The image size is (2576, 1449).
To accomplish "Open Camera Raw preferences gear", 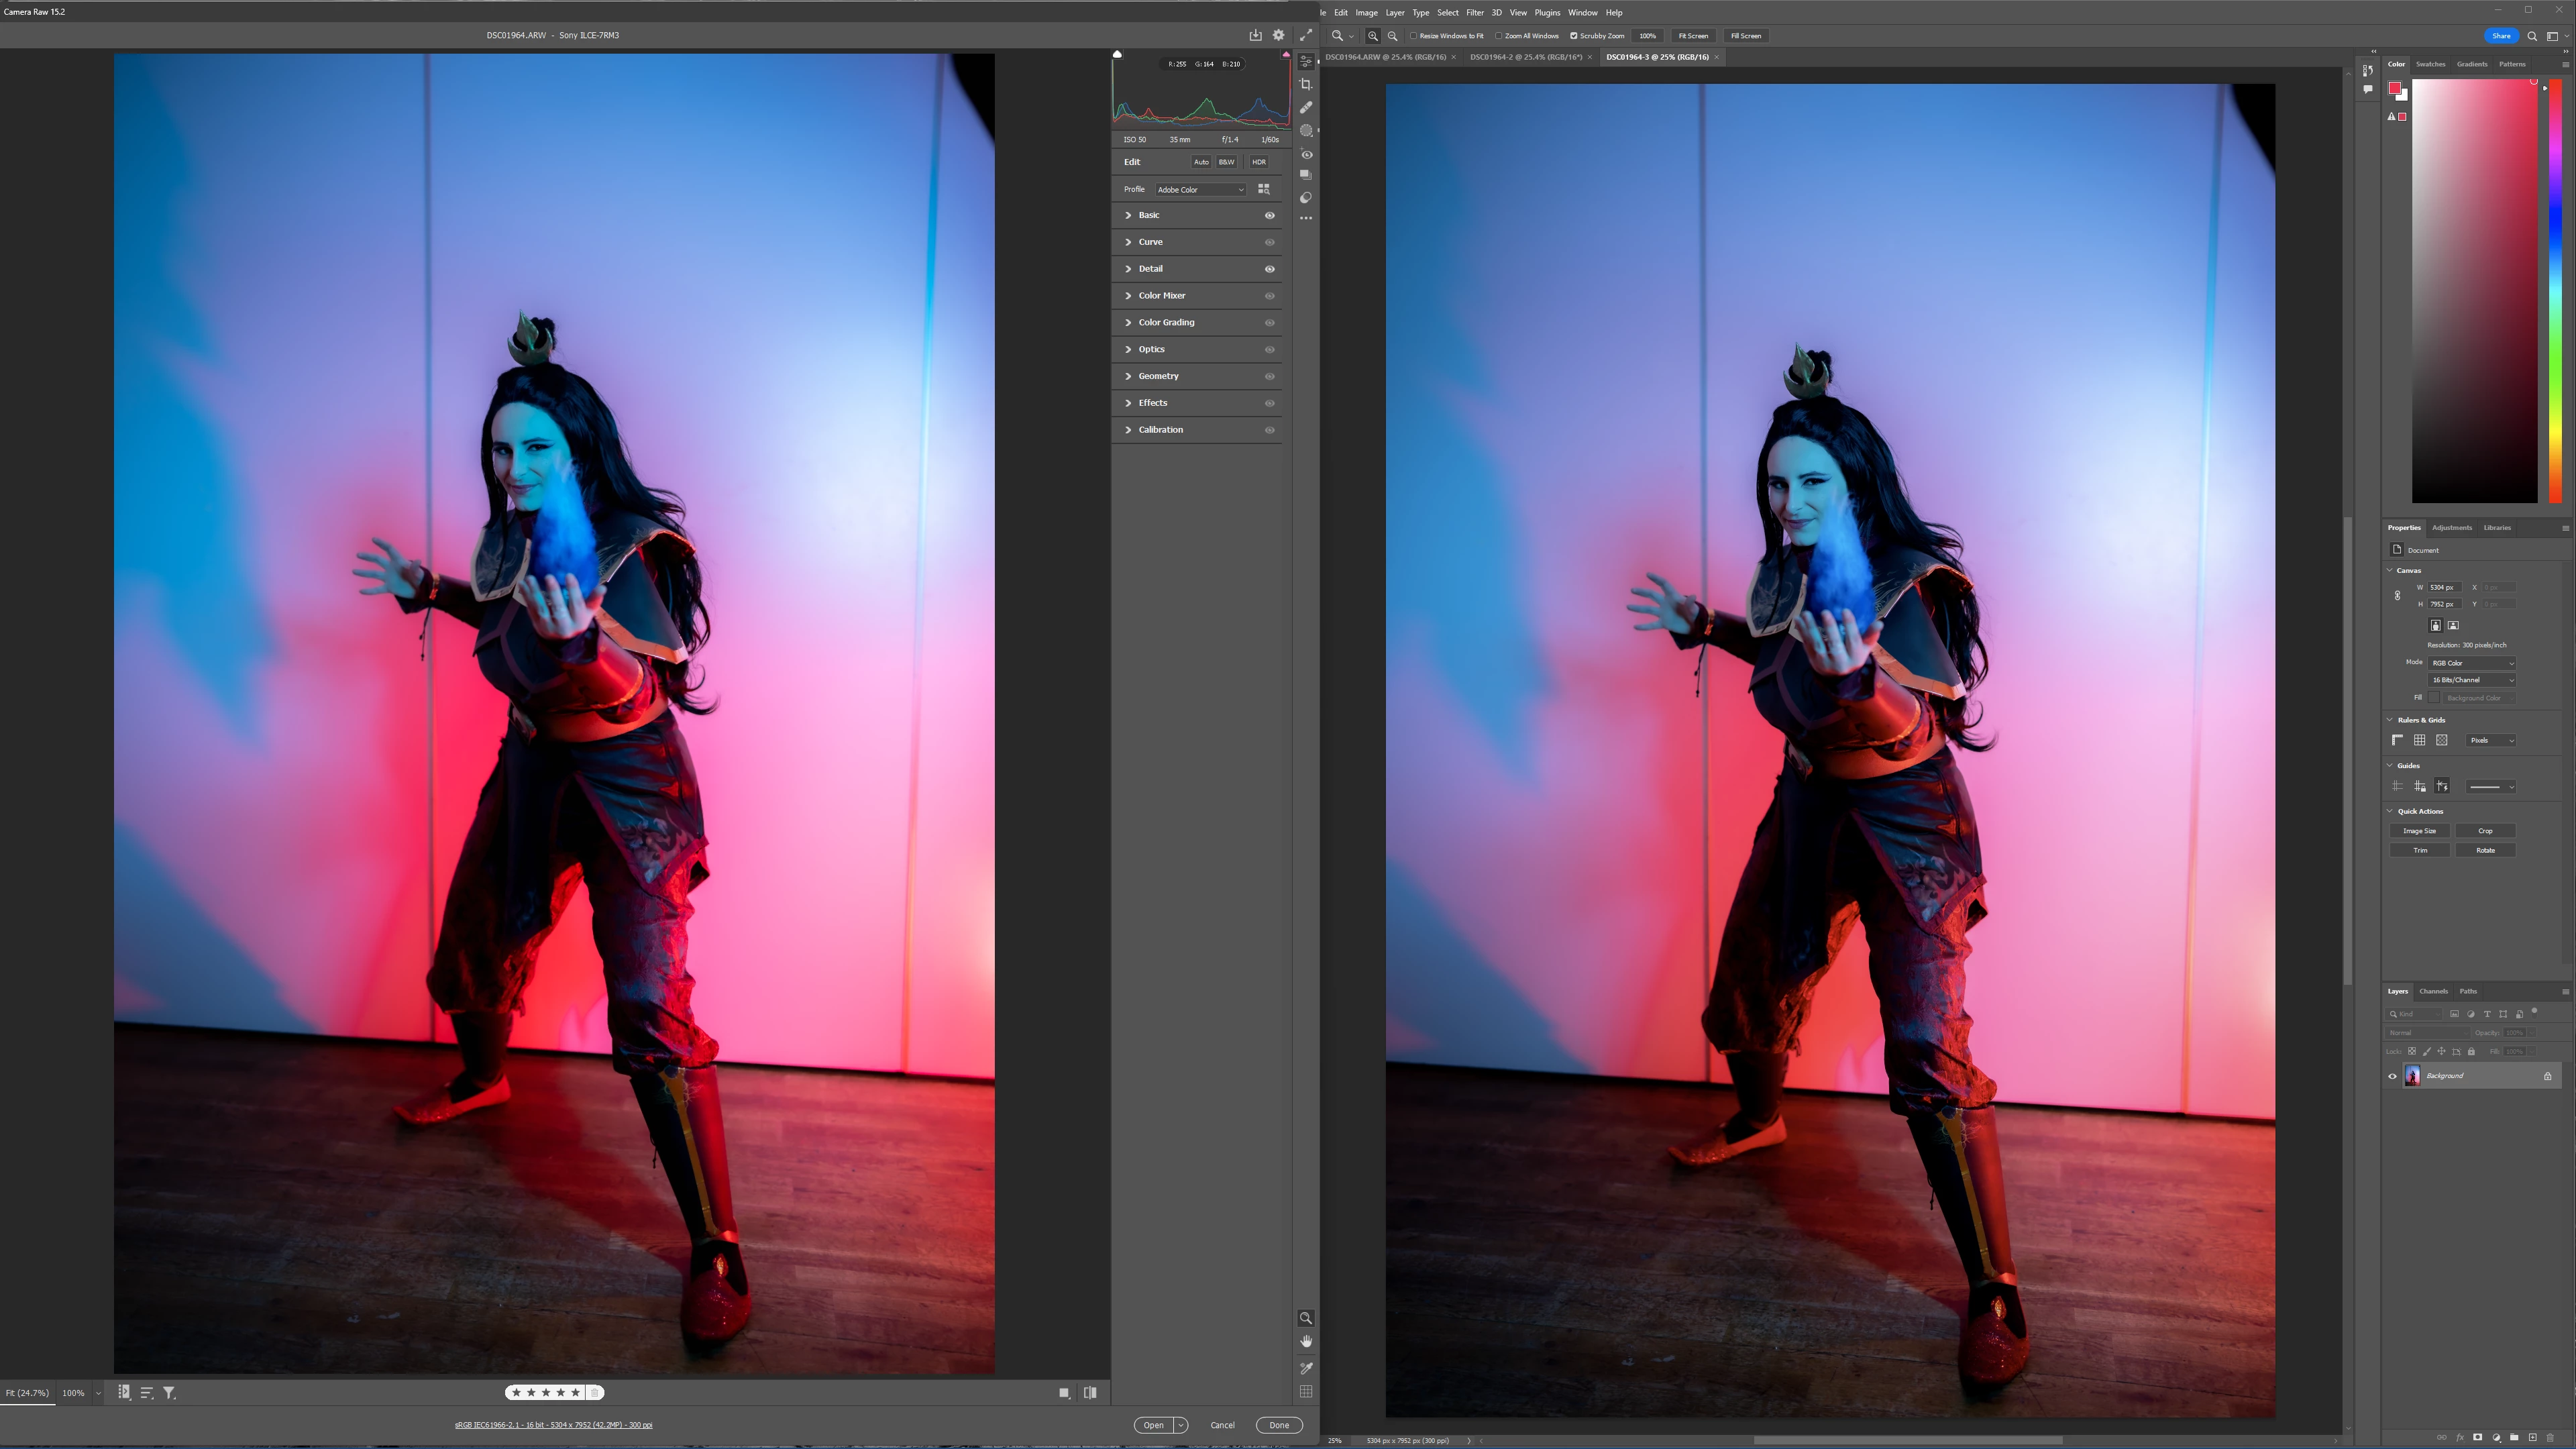I will pos(1278,35).
